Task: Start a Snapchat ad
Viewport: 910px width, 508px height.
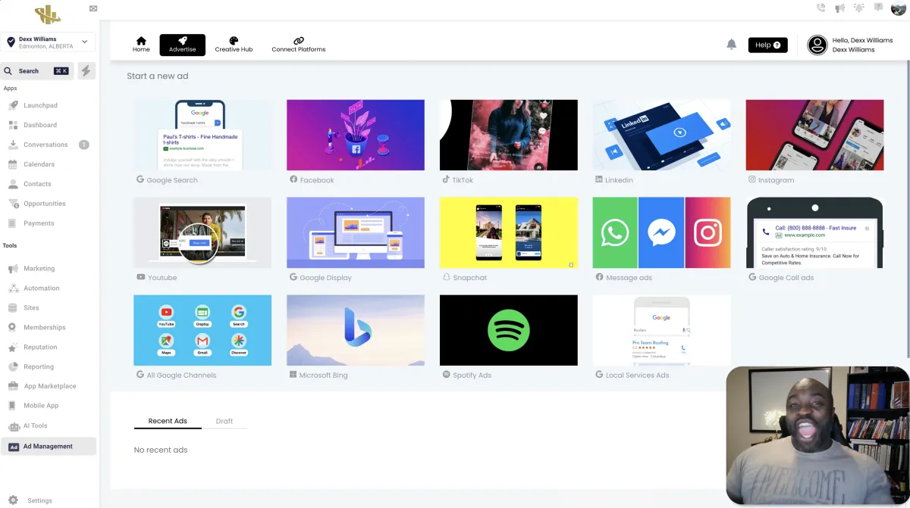Action: (509, 232)
